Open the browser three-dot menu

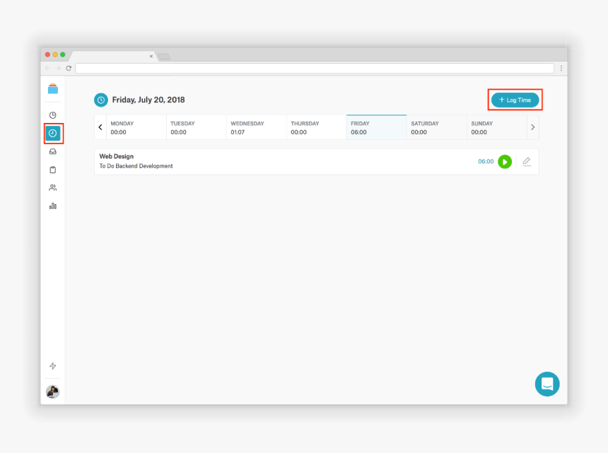[561, 69]
